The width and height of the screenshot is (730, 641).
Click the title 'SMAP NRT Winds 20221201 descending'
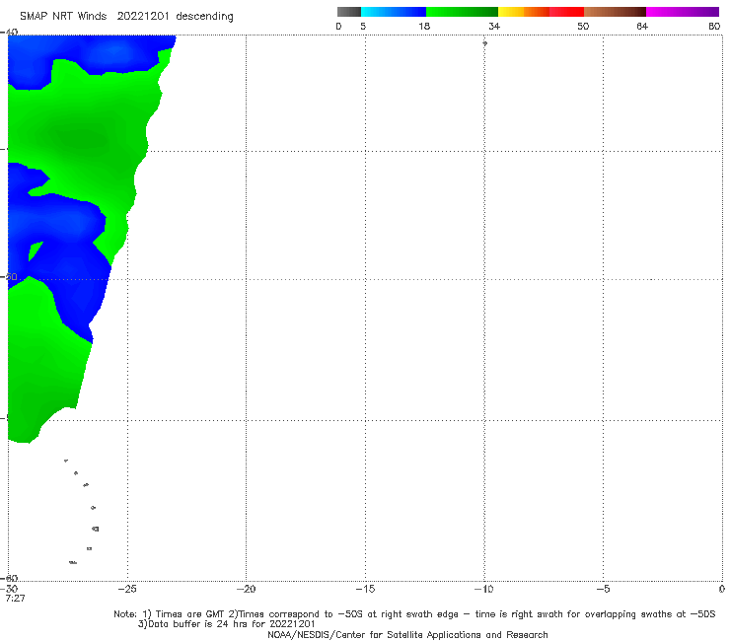click(126, 16)
